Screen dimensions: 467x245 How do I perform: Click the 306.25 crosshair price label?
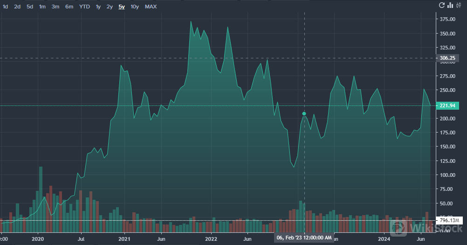click(446, 58)
